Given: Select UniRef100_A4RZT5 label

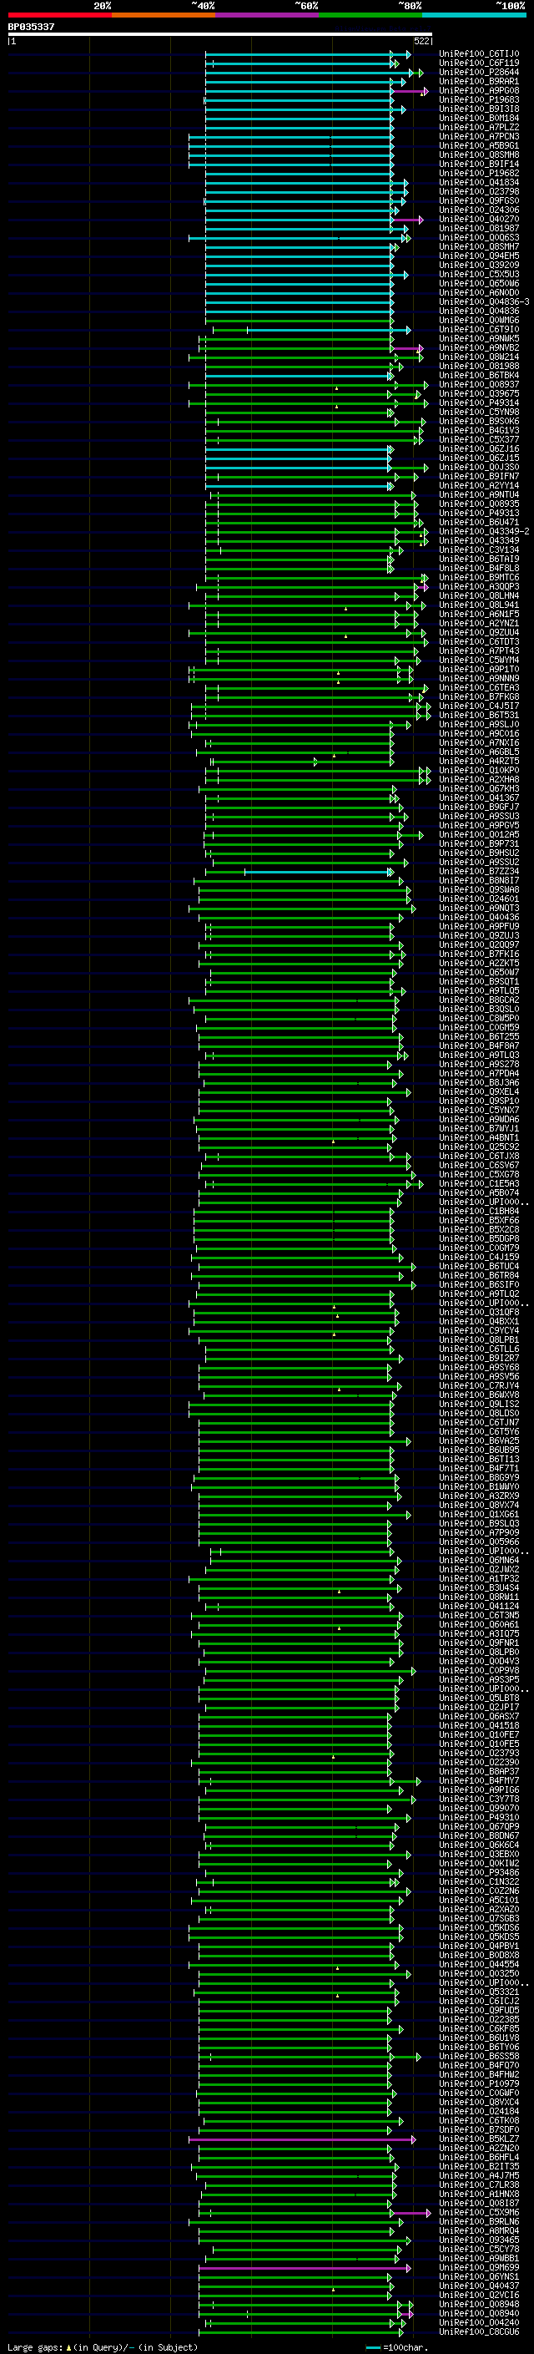Looking at the screenshot, I should (x=478, y=762).
